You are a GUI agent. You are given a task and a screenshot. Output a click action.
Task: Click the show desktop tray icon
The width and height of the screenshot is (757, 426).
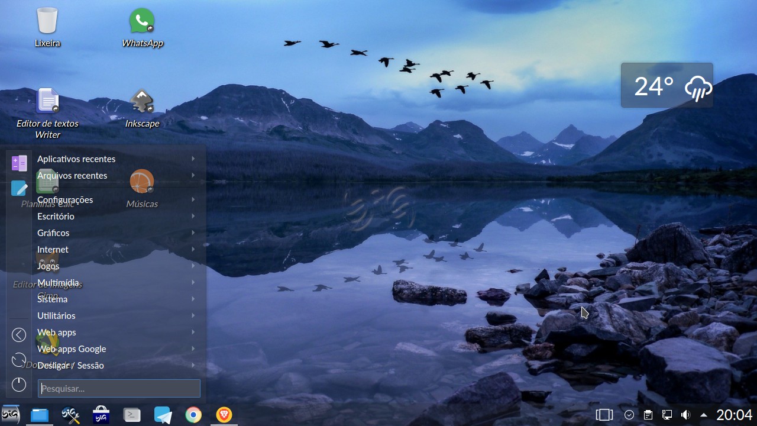604,415
